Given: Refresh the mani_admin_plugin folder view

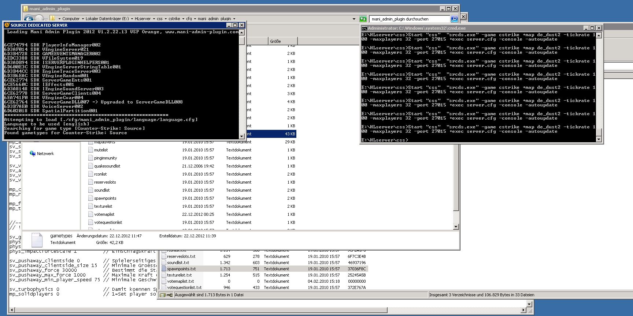Looking at the screenshot, I should (363, 19).
